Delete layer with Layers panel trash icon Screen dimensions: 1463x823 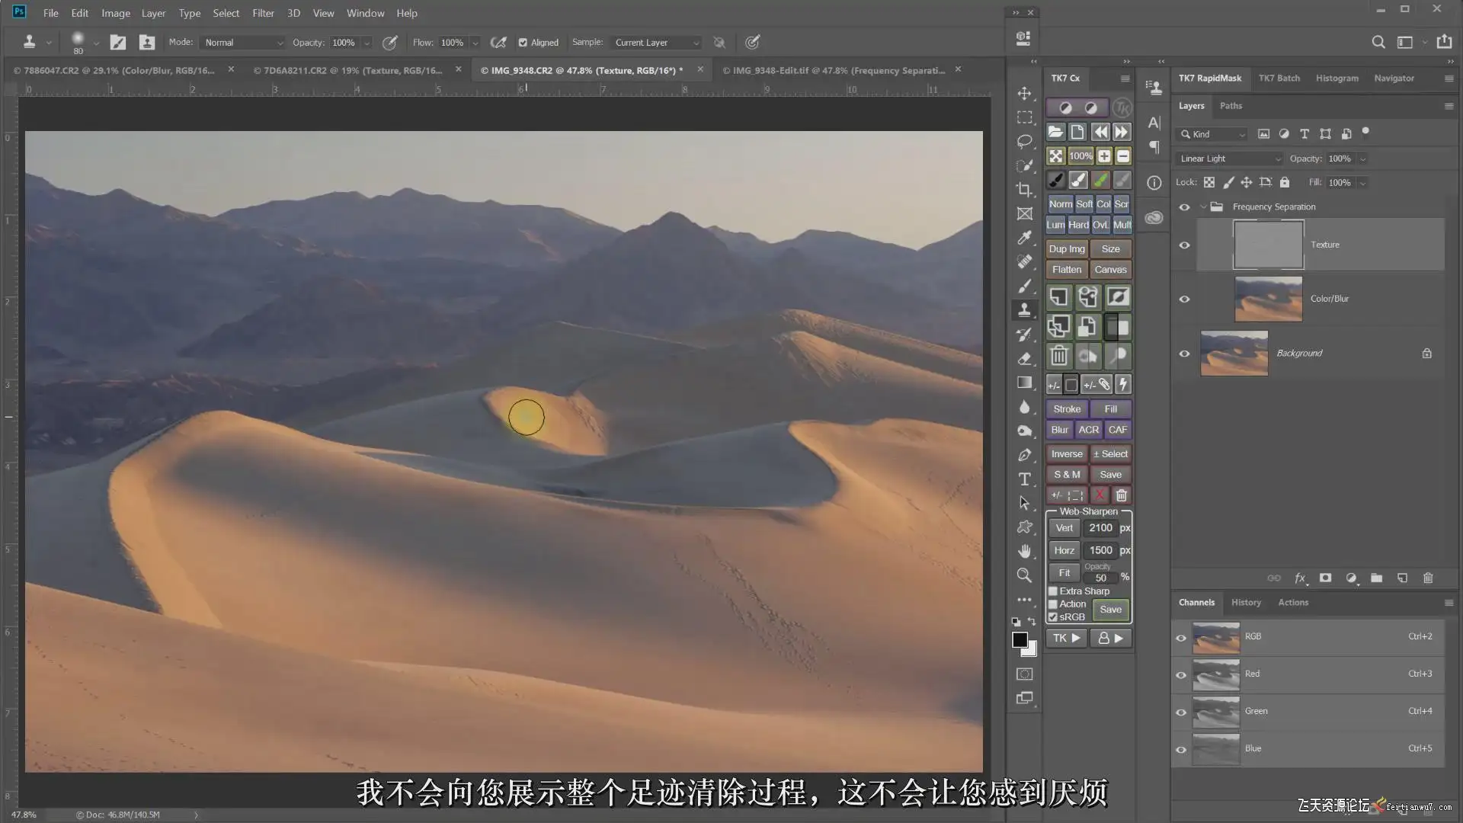tap(1428, 578)
